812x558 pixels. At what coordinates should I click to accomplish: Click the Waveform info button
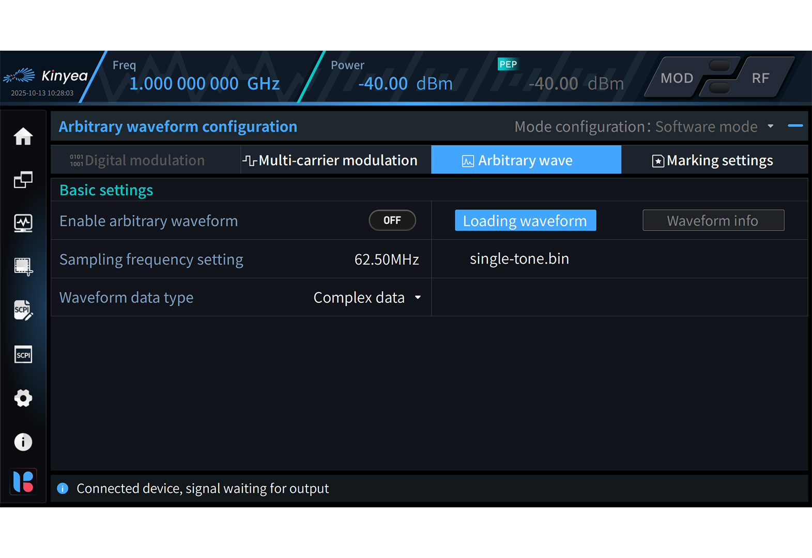[713, 221]
